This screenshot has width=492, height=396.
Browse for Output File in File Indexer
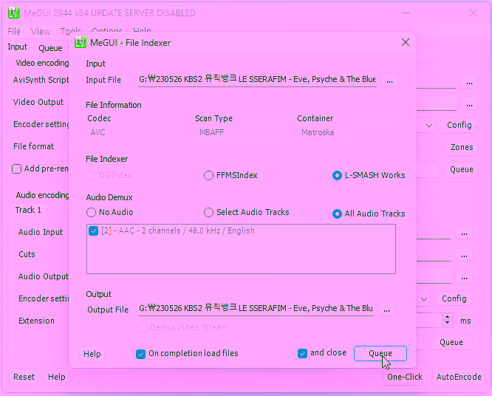click(x=386, y=310)
